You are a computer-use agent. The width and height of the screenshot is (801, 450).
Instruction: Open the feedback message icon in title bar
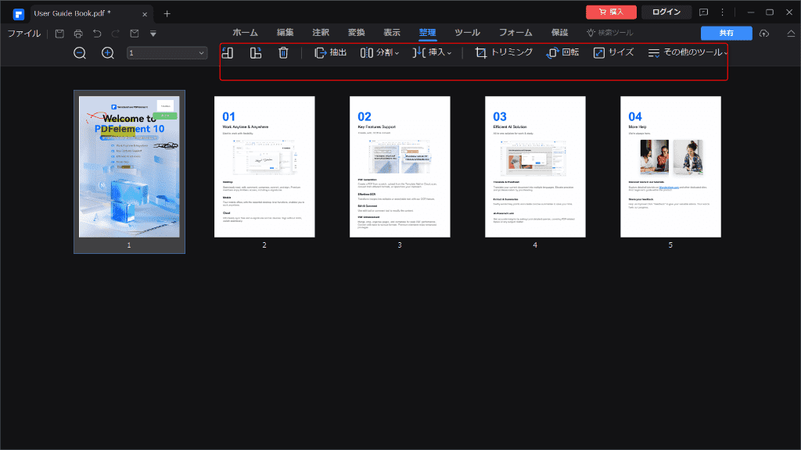[x=703, y=12]
